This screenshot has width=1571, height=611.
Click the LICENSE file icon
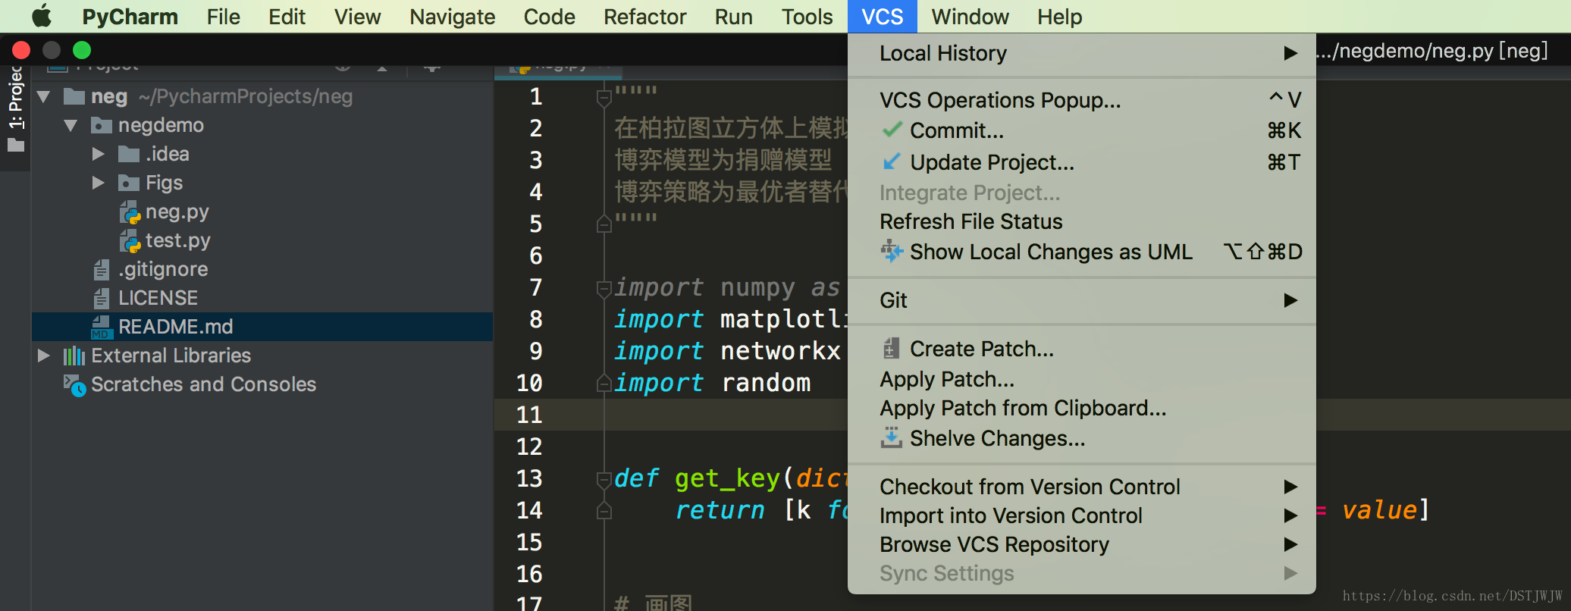[x=102, y=298]
